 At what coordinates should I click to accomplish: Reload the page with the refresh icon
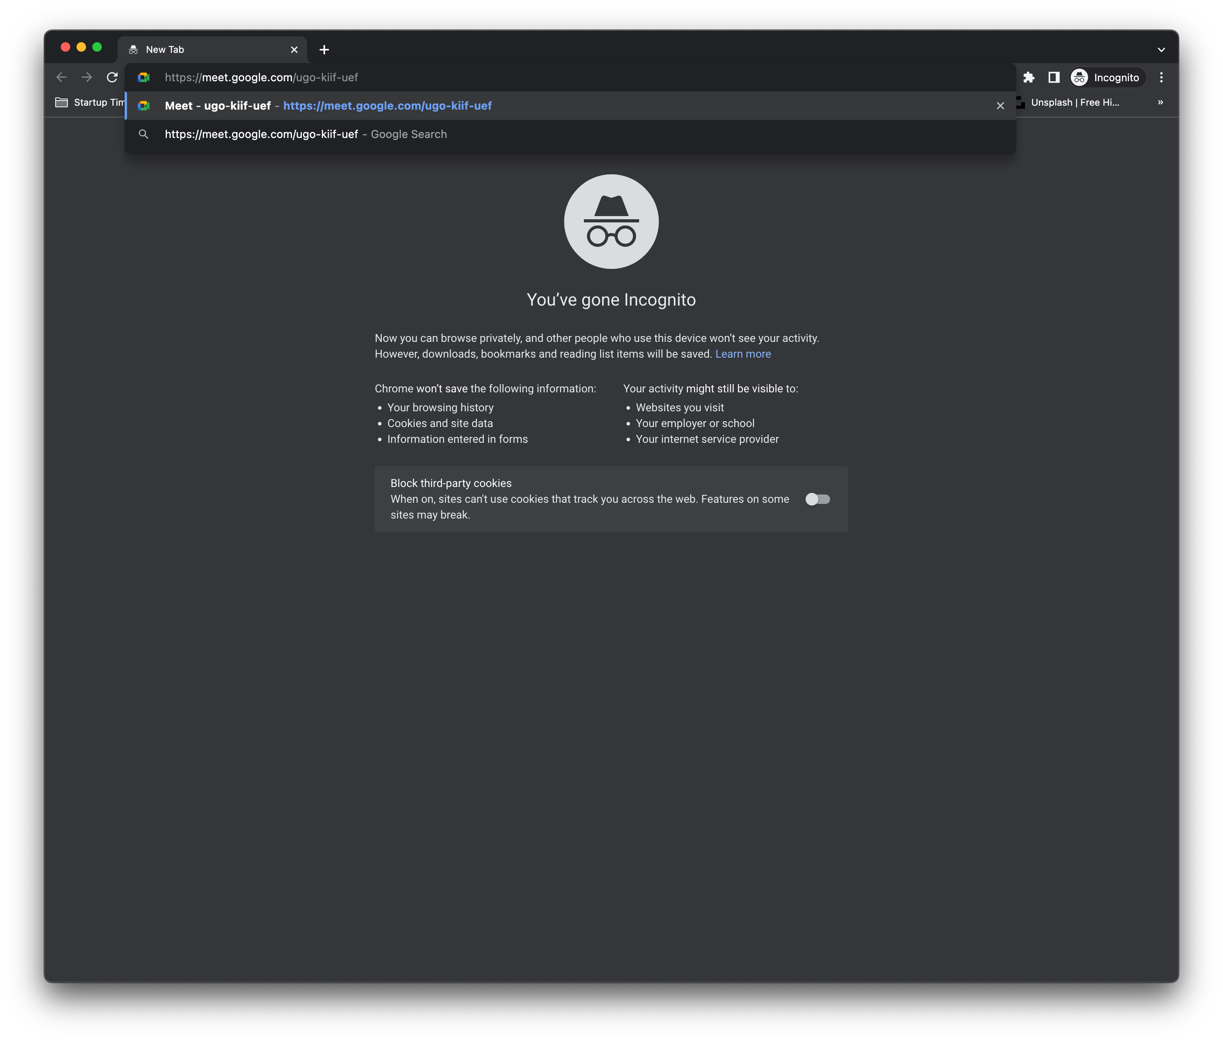[x=112, y=77]
